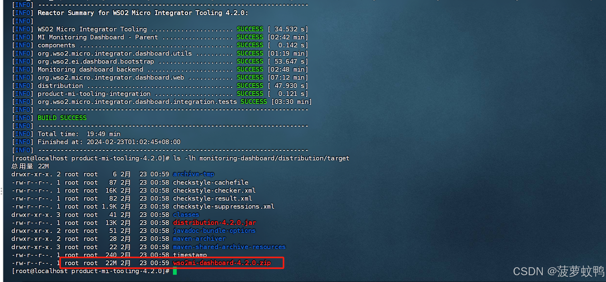606x282 pixels.
Task: Click the 'timestamp' file name
Action: pos(190,255)
